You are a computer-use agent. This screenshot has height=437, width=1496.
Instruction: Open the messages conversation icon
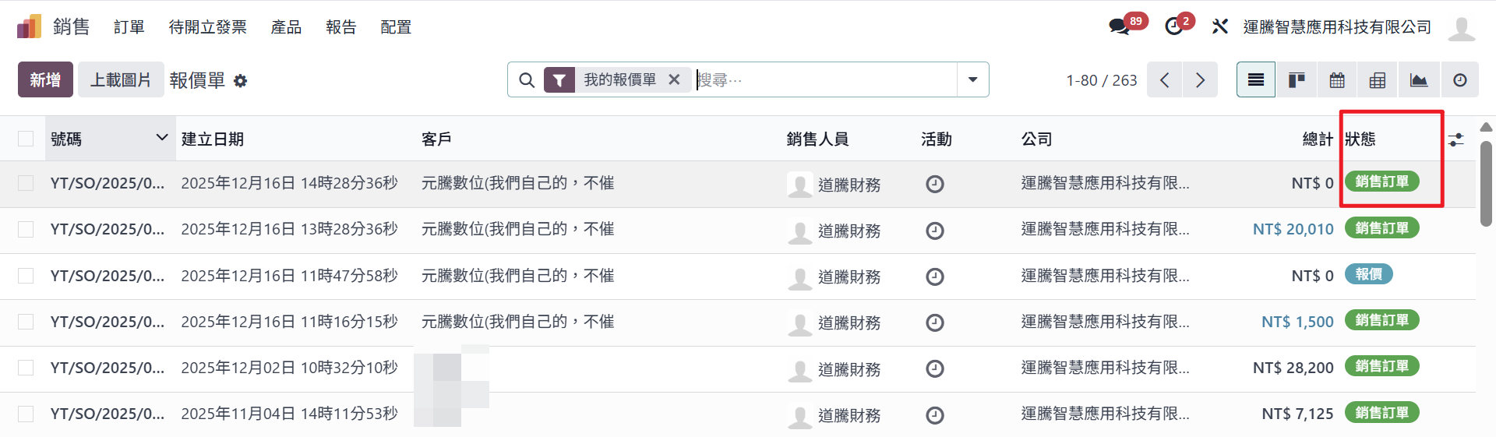pos(1120,26)
